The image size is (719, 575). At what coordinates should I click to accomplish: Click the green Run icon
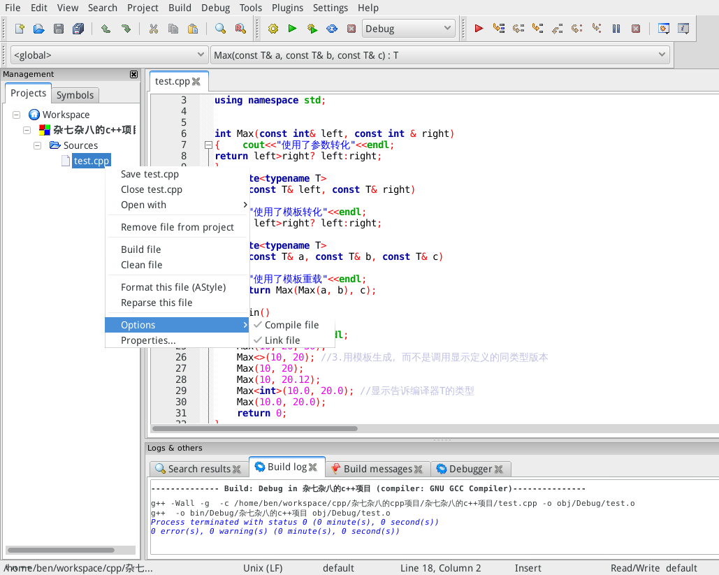tap(293, 29)
